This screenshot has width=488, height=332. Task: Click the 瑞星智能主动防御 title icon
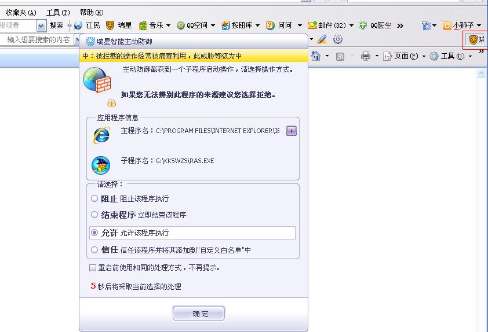click(90, 41)
